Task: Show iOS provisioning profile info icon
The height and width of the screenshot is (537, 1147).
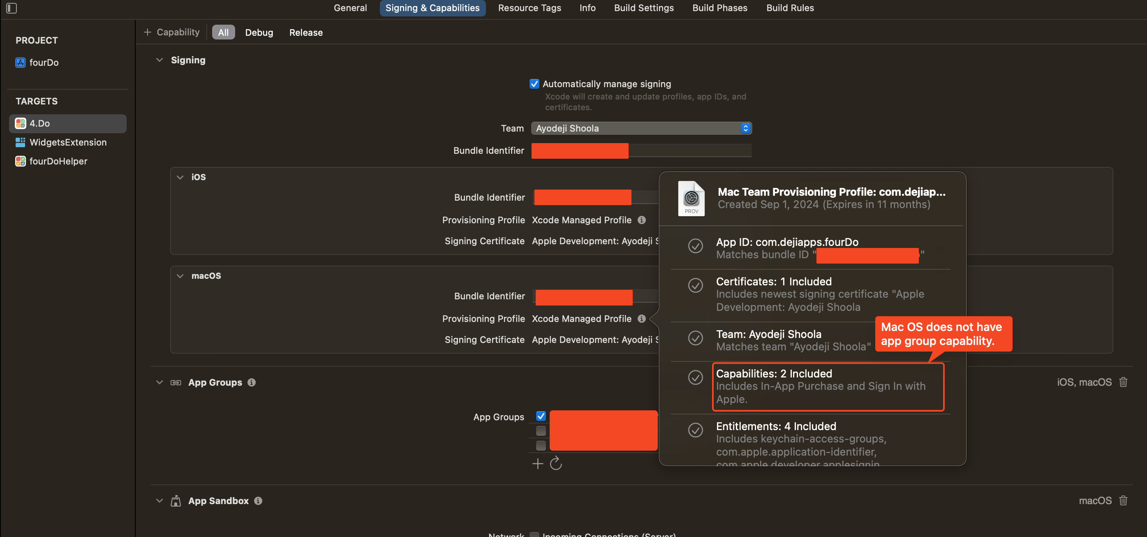Action: [x=642, y=220]
